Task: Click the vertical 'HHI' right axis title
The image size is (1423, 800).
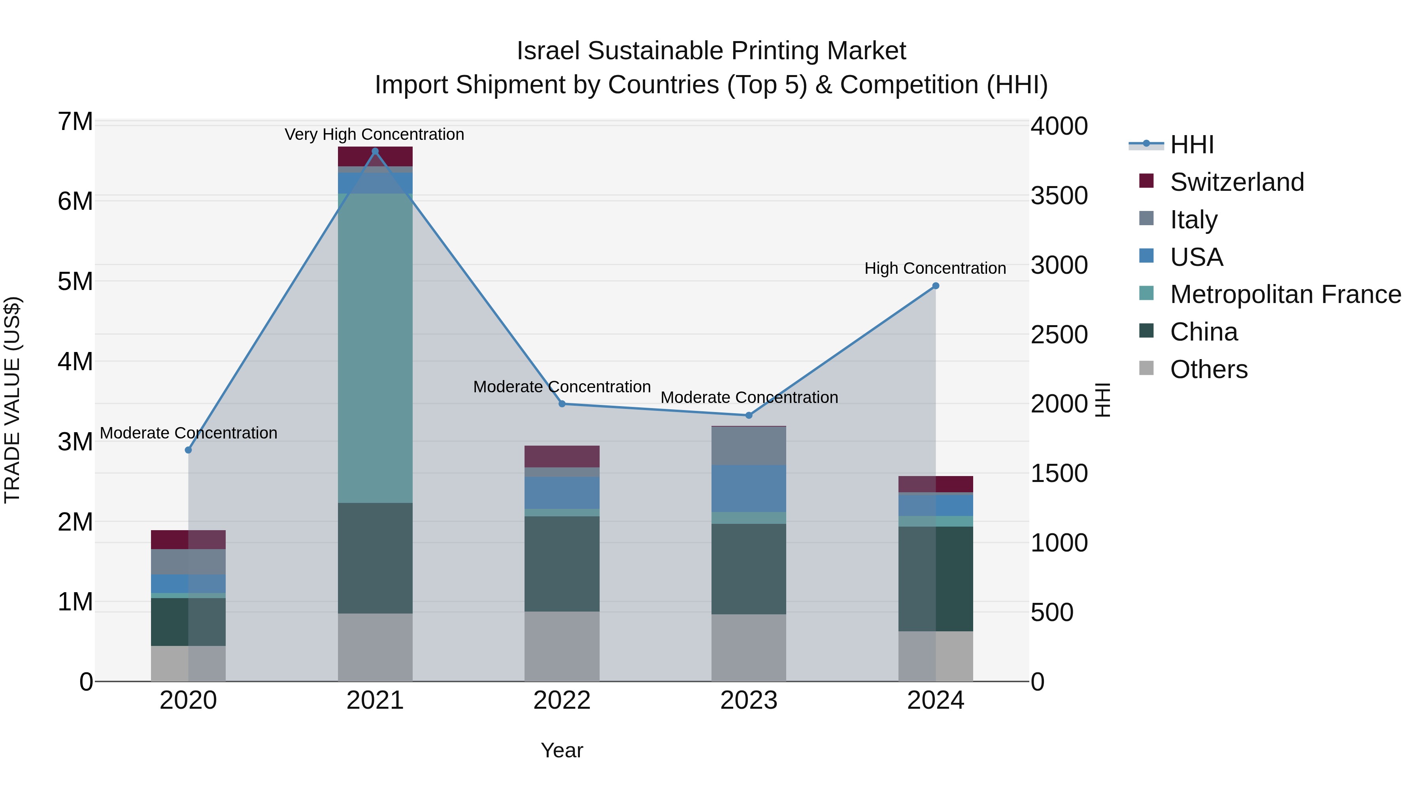Action: (1102, 400)
